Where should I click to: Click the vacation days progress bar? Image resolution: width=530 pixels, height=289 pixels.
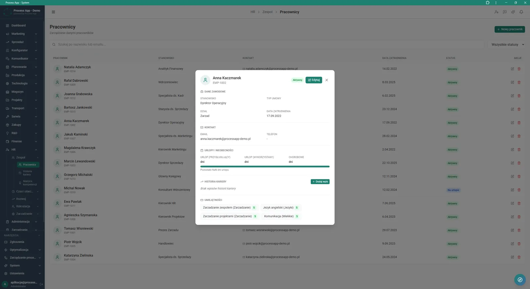click(x=265, y=167)
